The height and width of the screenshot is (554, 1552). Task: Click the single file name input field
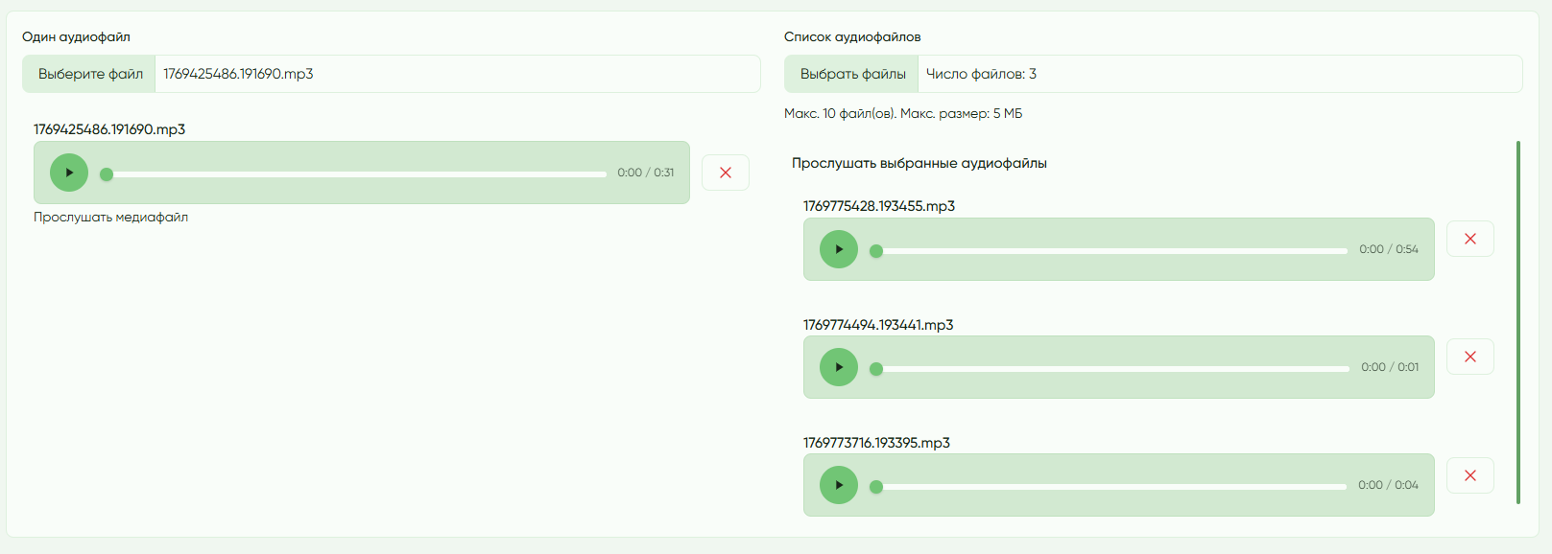coord(457,74)
